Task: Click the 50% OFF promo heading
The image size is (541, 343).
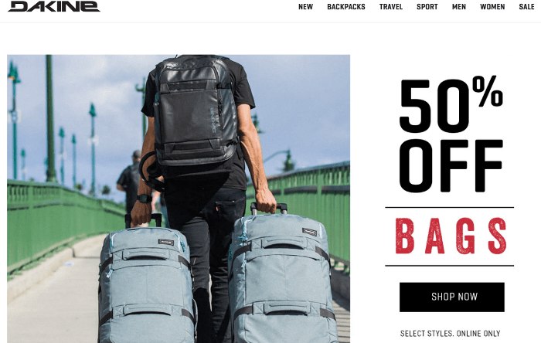Action: 451,134
